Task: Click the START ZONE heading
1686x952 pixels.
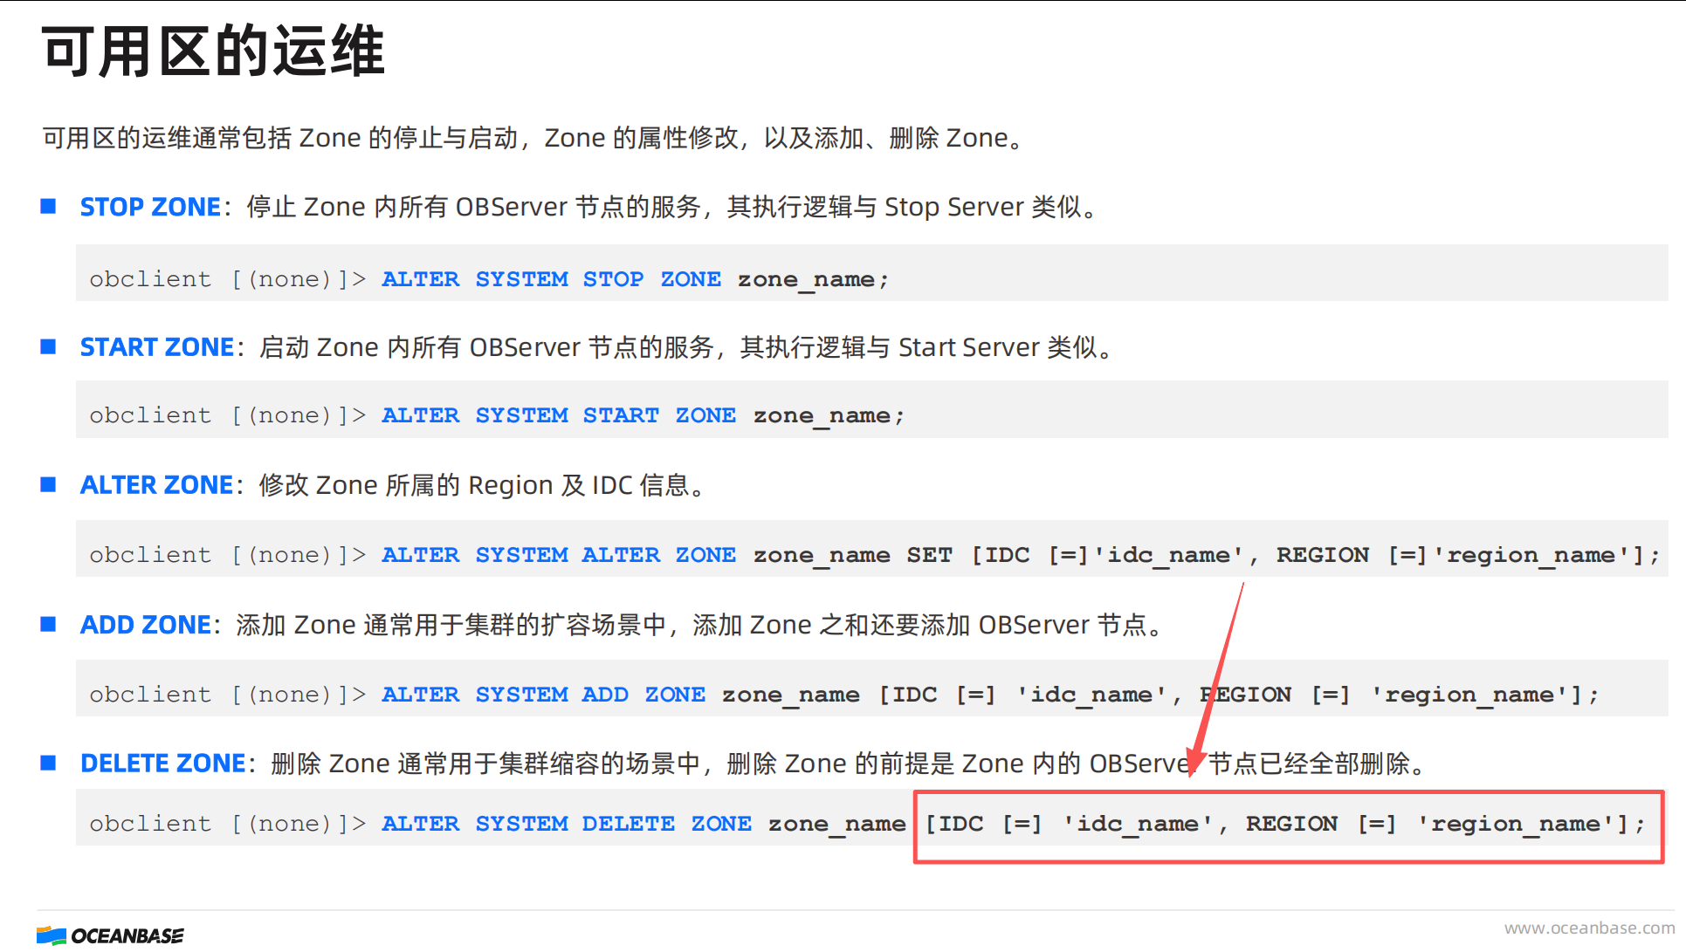Action: click(x=157, y=347)
